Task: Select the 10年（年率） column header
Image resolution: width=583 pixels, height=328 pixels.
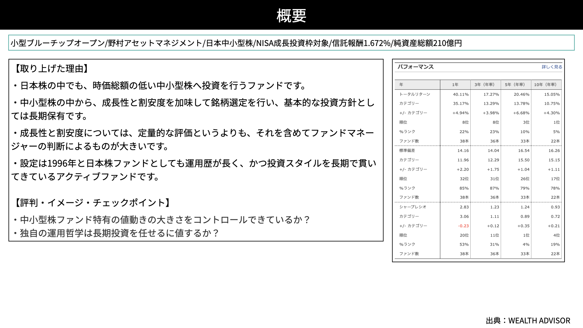Action: [x=546, y=84]
